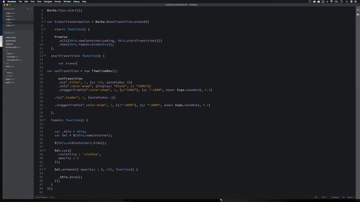Collapse $el.css block fold at line 38
Screen dimensions: 360x202
(45, 150)
